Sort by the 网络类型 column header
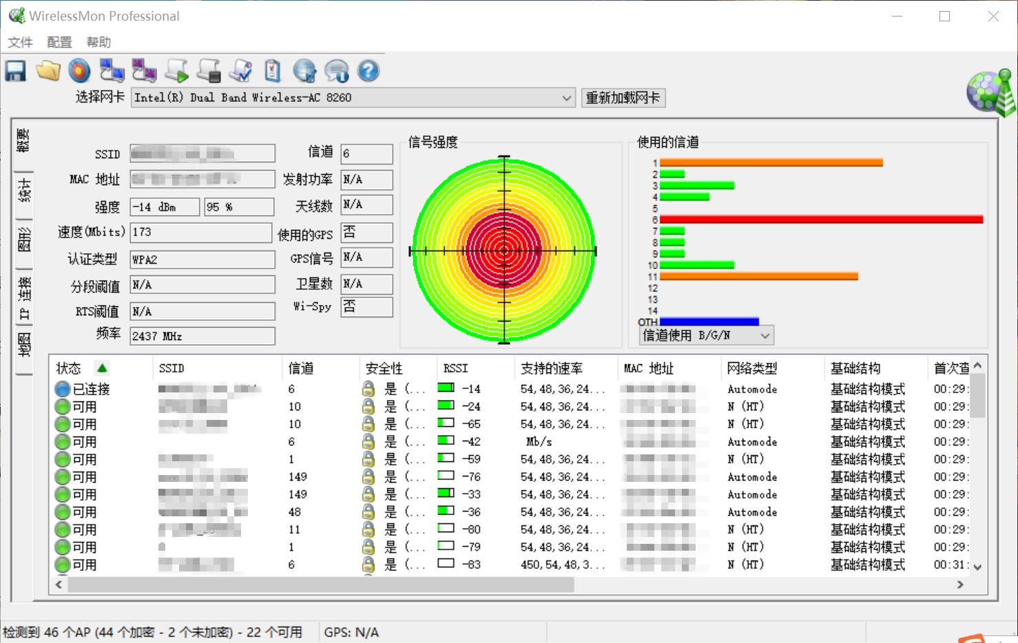This screenshot has width=1018, height=643. [772, 368]
